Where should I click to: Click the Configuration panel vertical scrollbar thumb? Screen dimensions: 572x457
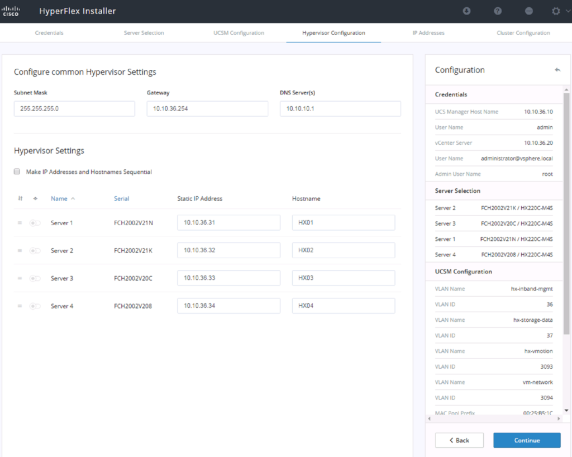[566, 214]
